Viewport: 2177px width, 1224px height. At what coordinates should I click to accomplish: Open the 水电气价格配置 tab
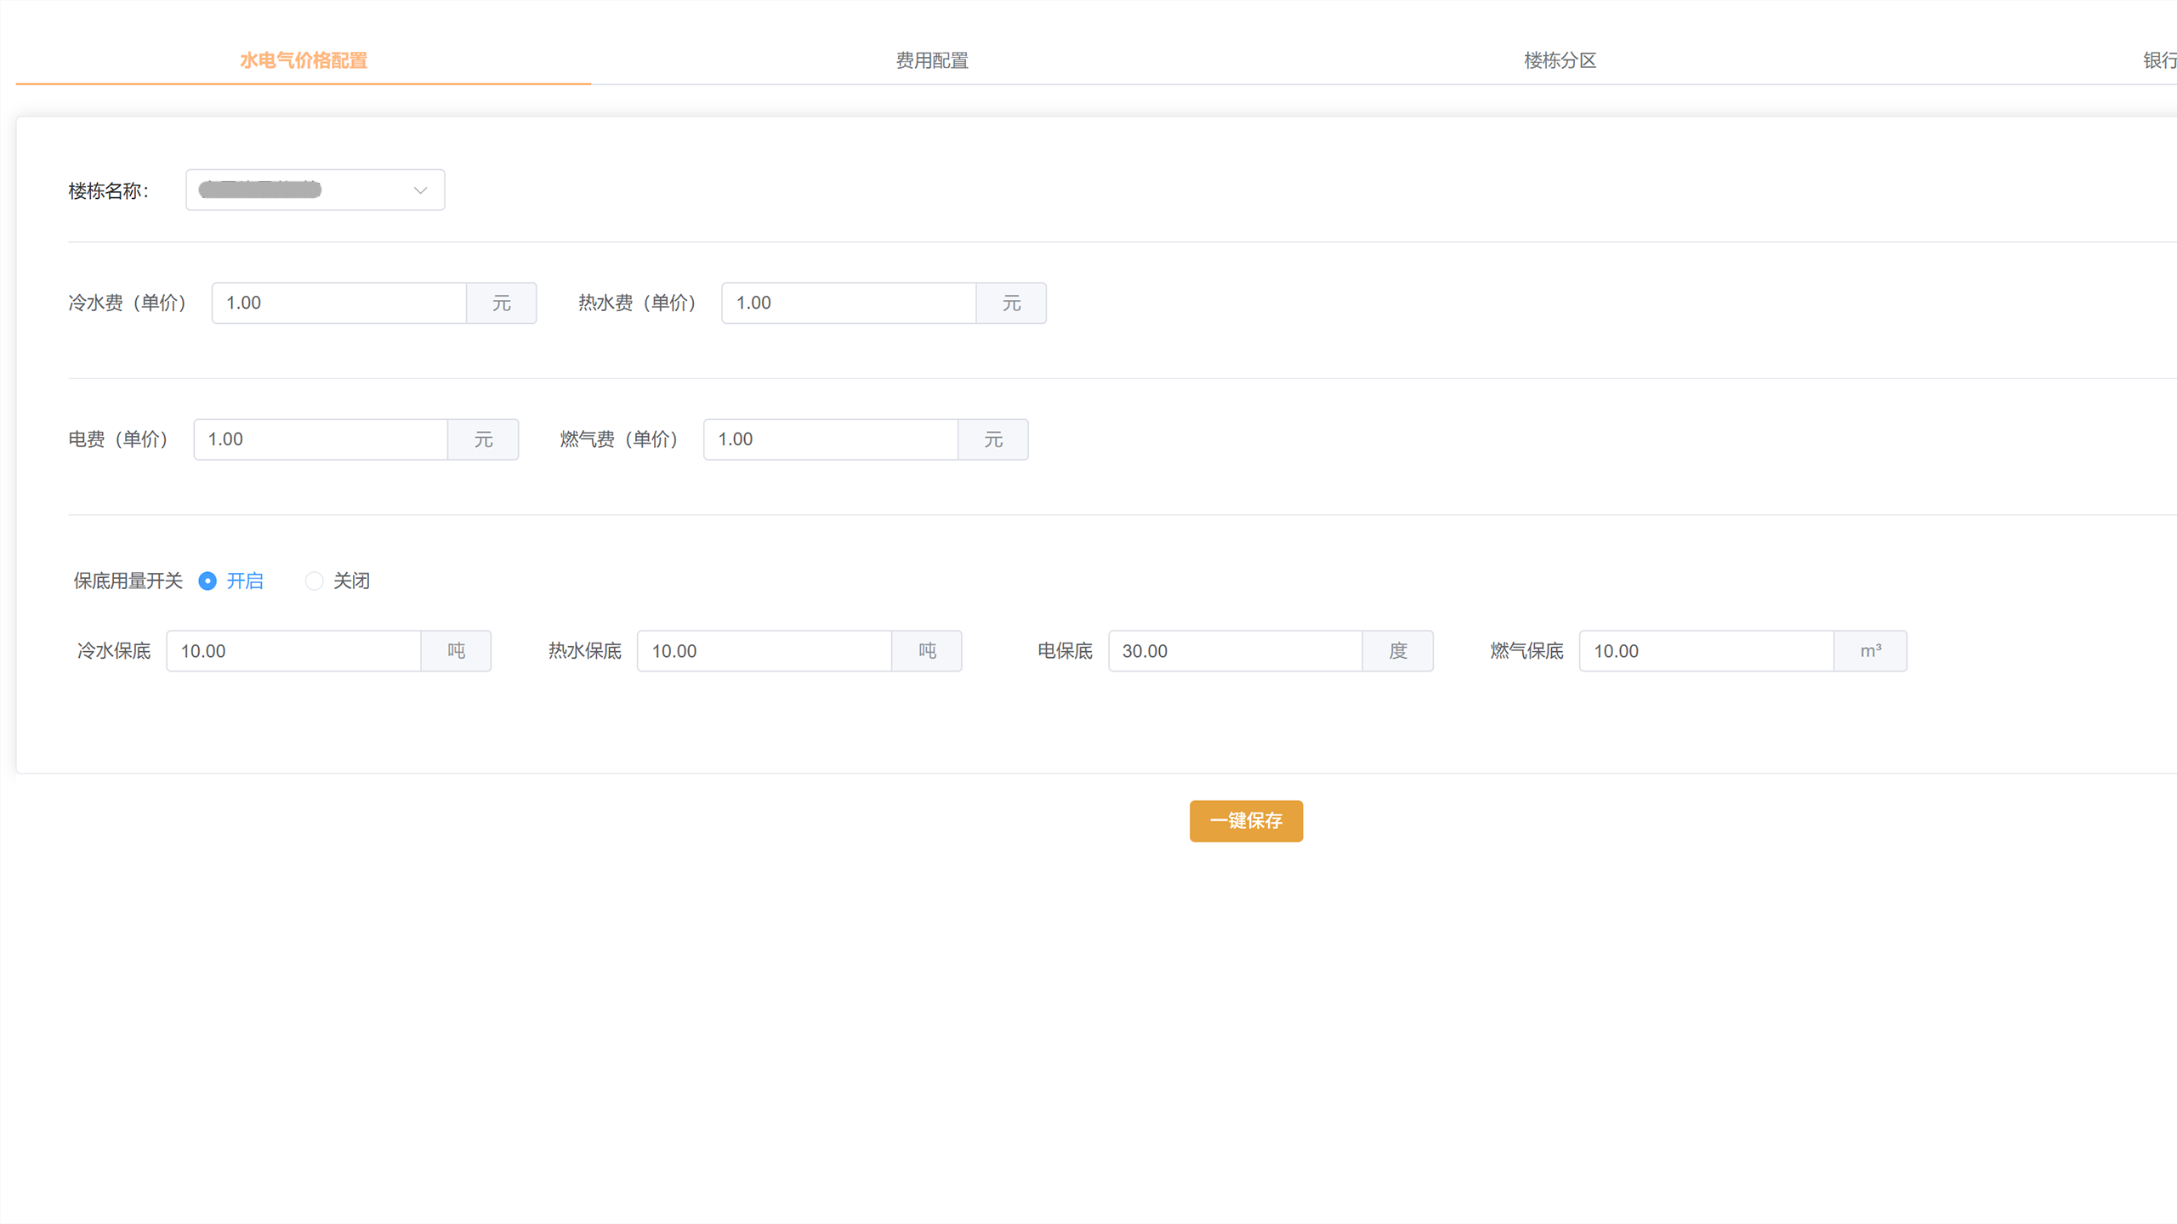(303, 60)
